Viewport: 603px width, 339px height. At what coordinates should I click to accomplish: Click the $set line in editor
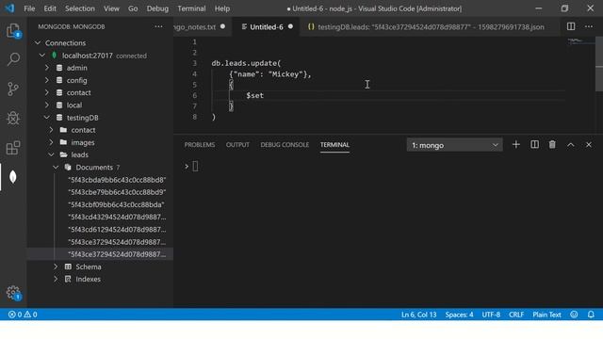254,95
